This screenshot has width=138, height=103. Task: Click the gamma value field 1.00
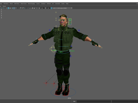coord(48,8)
